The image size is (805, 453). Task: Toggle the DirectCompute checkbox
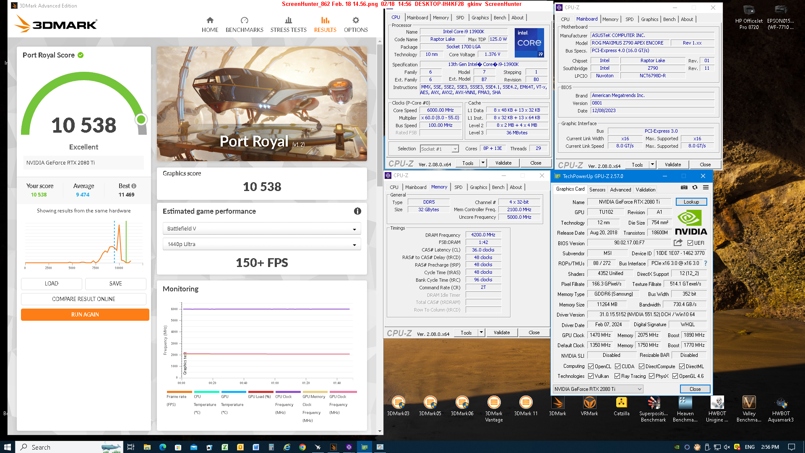(x=641, y=367)
